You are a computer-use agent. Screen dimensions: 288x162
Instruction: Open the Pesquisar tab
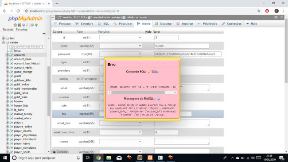(x=123, y=23)
